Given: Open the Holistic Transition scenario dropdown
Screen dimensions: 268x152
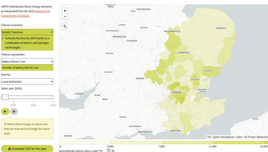Looking at the screenshot, I should tap(27, 32).
